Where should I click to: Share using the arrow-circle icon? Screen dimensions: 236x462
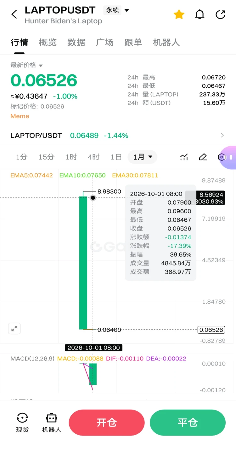point(220,14)
